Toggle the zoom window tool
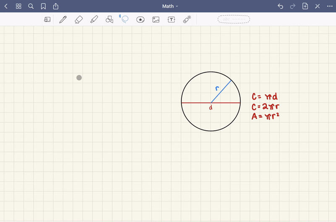 [47, 19]
